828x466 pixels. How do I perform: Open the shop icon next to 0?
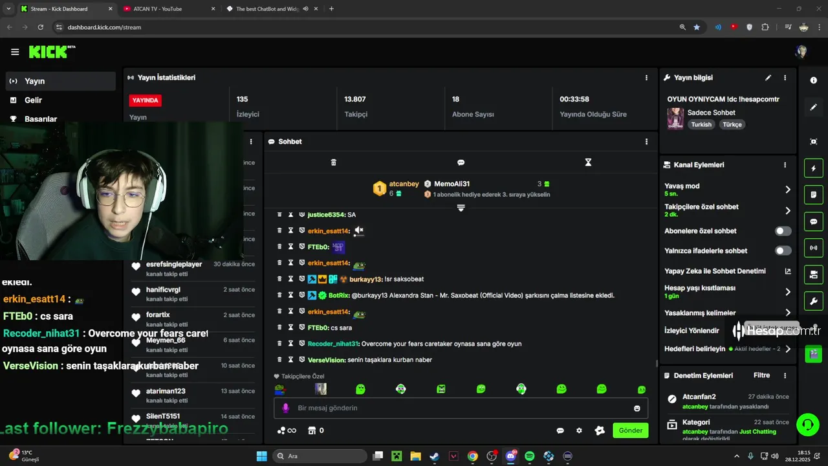pyautogui.click(x=311, y=430)
